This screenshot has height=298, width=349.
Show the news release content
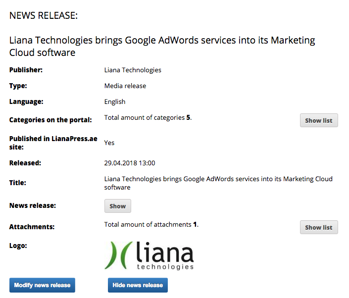point(117,206)
